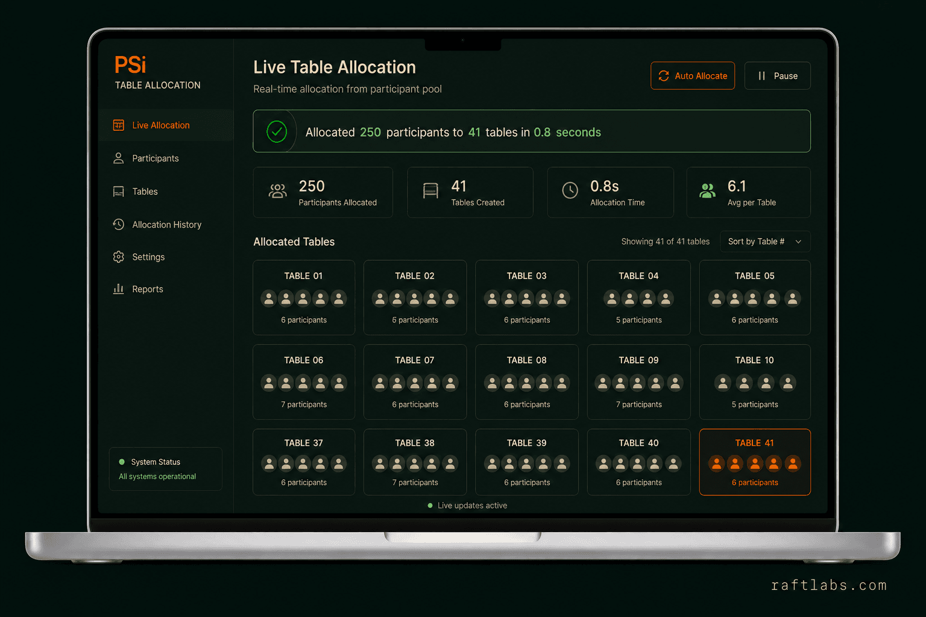
Task: Click the PSi logo
Action: (130, 65)
